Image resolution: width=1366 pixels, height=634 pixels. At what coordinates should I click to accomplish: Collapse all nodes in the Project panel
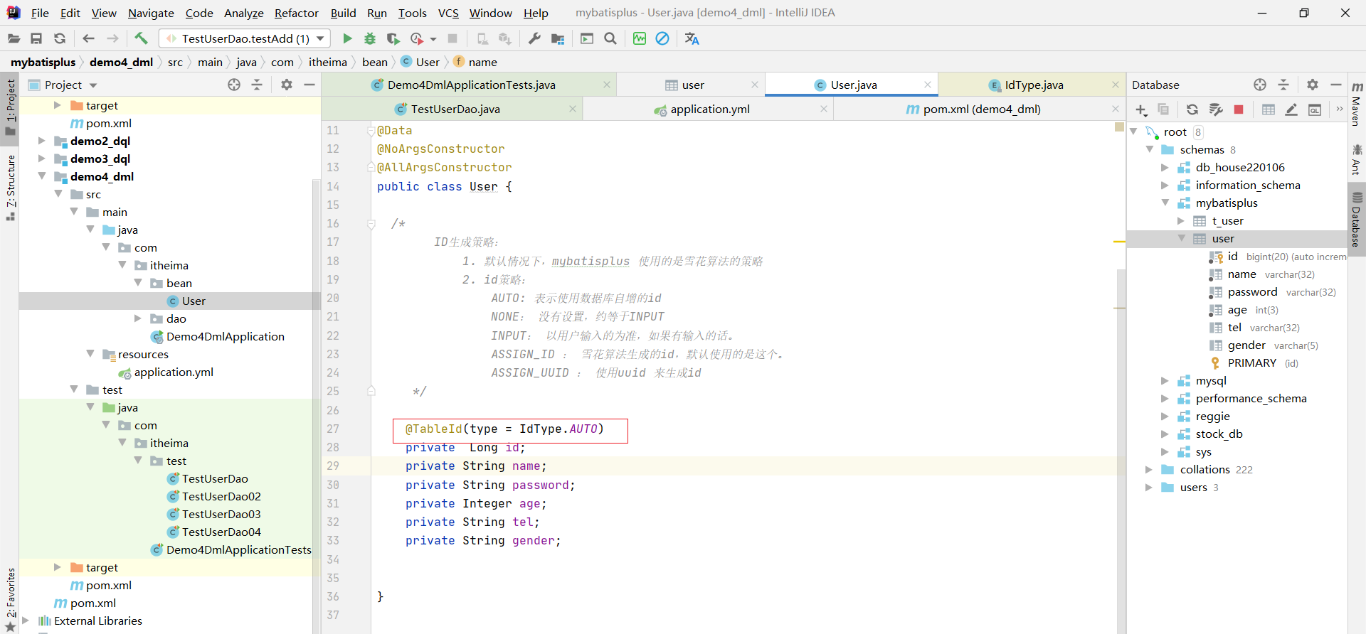click(257, 85)
